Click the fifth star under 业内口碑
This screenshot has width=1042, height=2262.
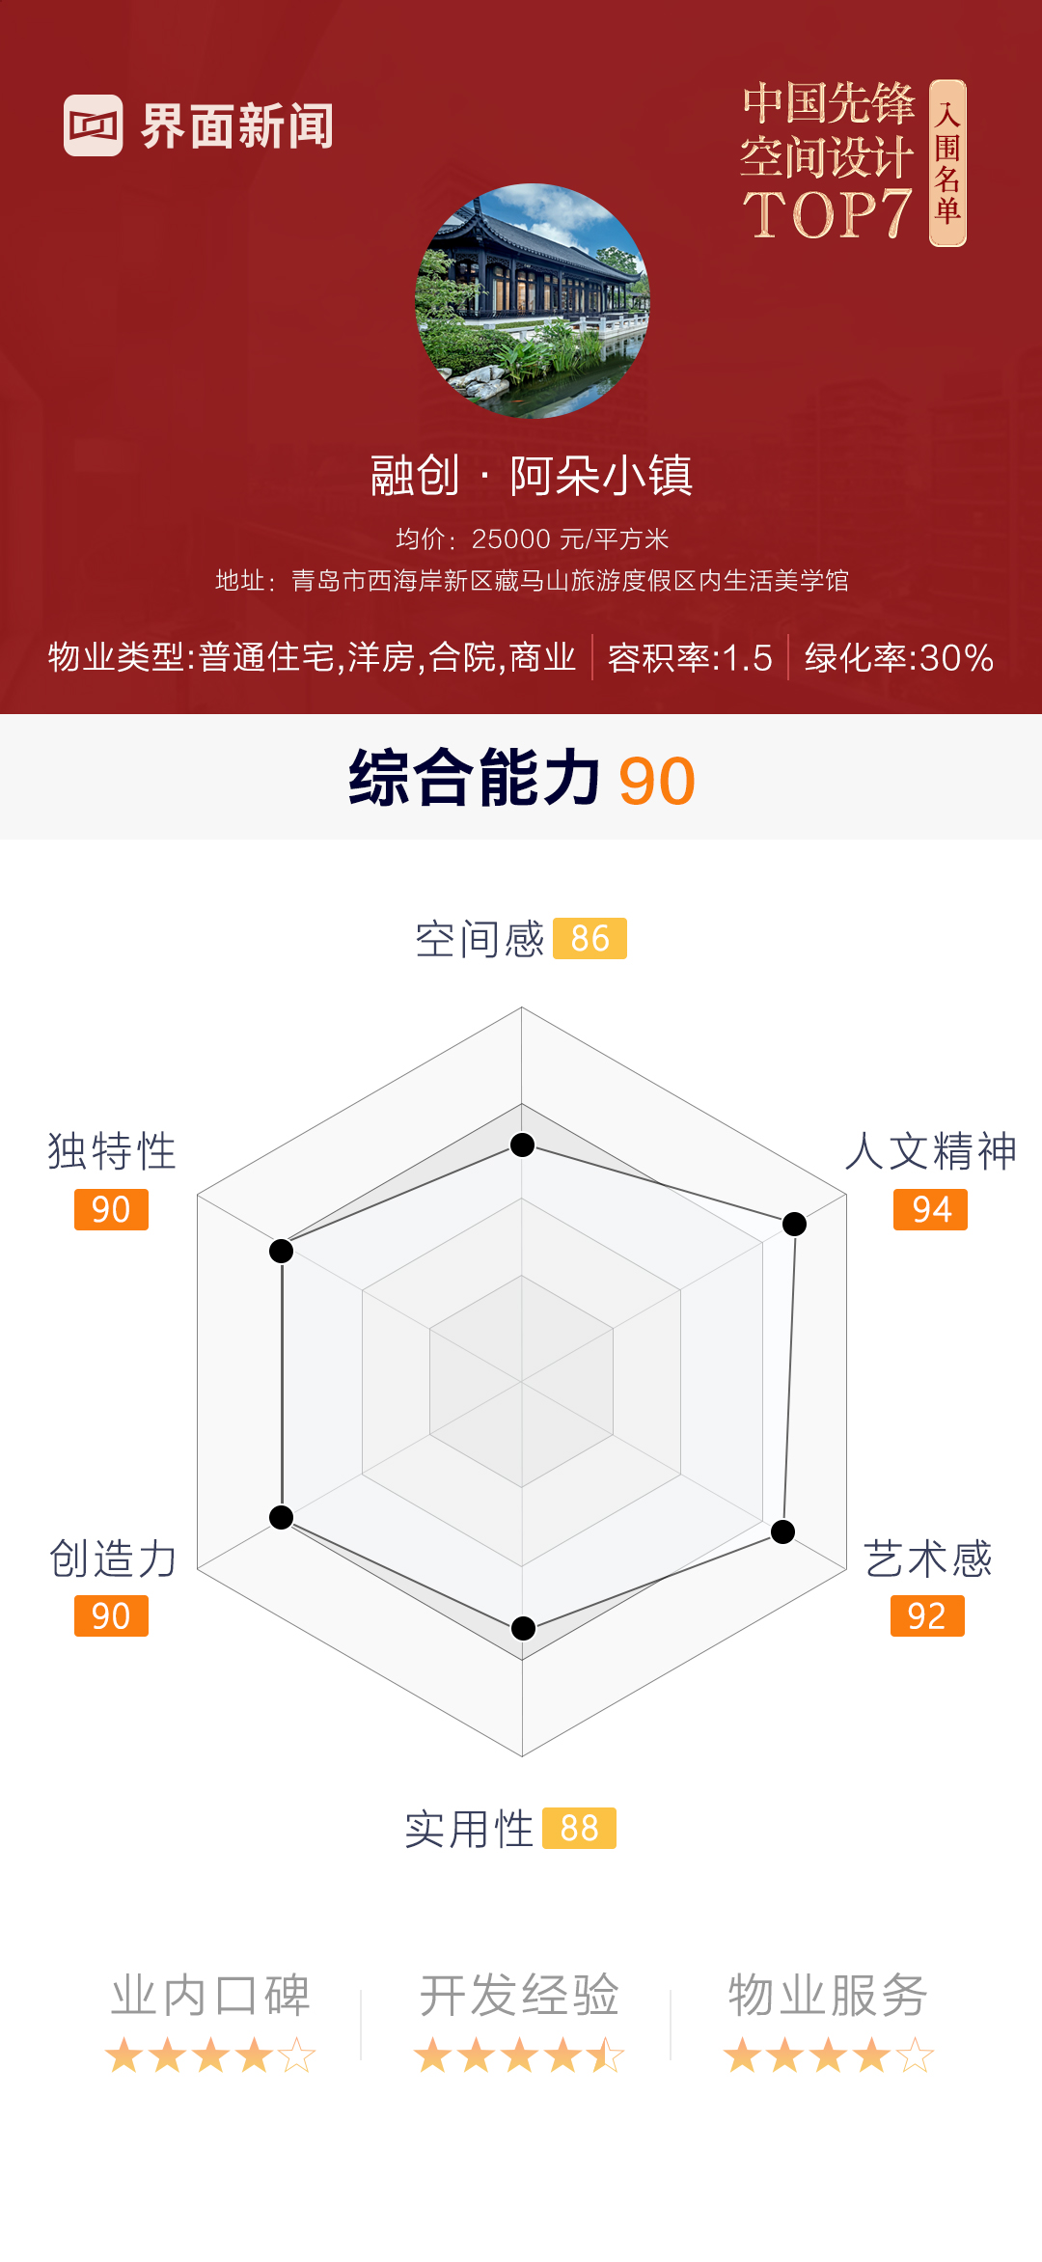point(297,2055)
